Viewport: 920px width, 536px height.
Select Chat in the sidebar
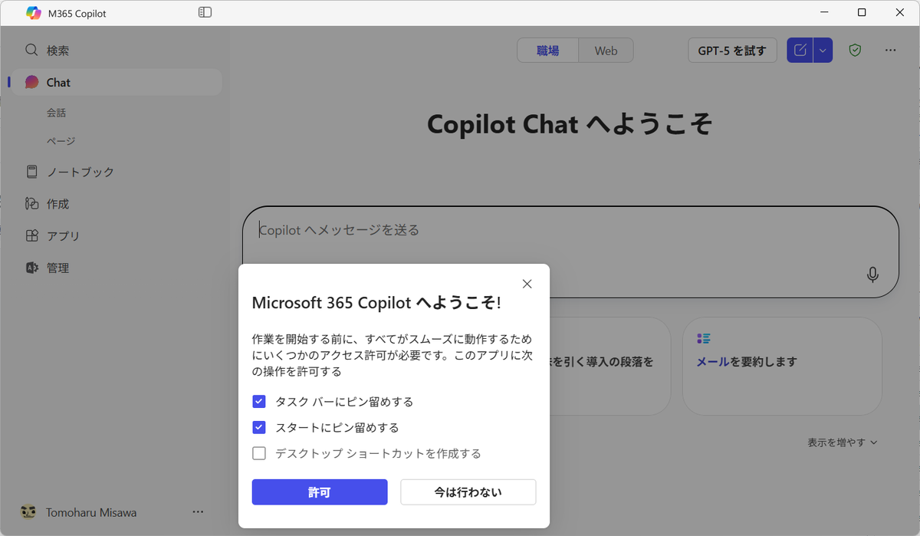[117, 82]
